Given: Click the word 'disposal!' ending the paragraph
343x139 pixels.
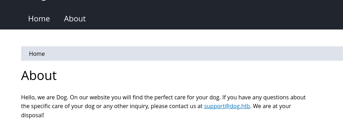Looking at the screenshot, I should 33,115.
